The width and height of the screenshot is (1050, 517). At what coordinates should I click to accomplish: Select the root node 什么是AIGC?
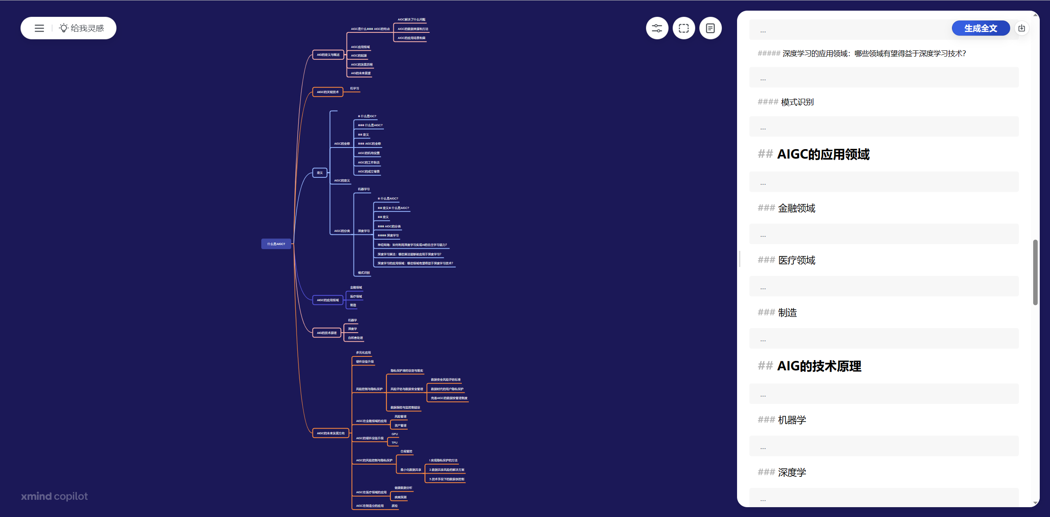[x=276, y=244]
